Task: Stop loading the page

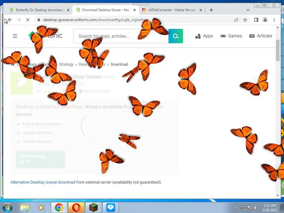Action: pos(28,20)
